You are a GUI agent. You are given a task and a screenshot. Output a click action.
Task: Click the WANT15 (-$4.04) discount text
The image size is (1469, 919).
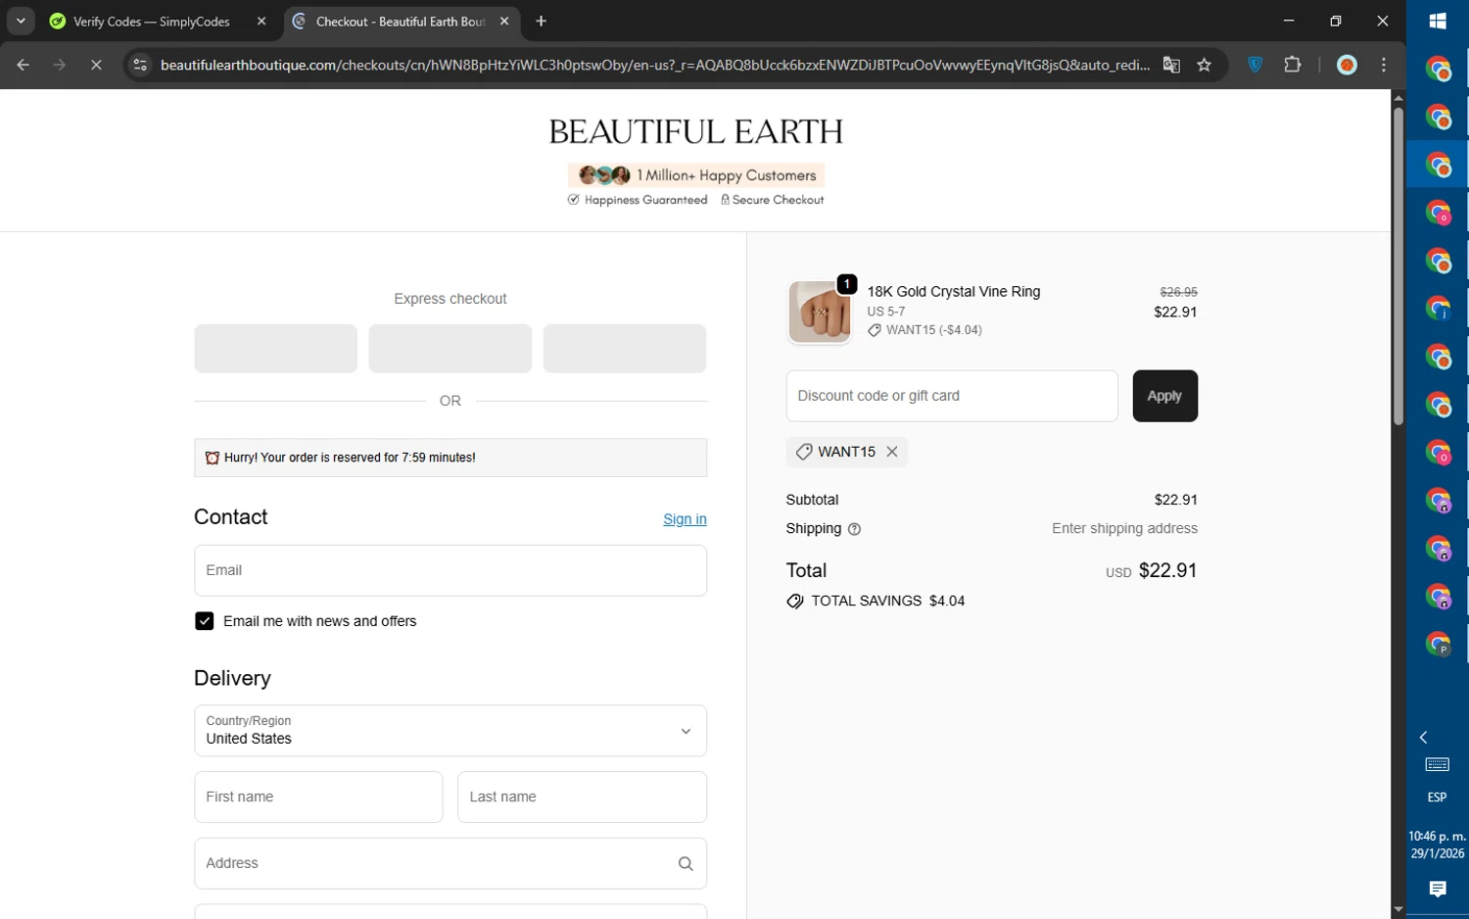933,330
